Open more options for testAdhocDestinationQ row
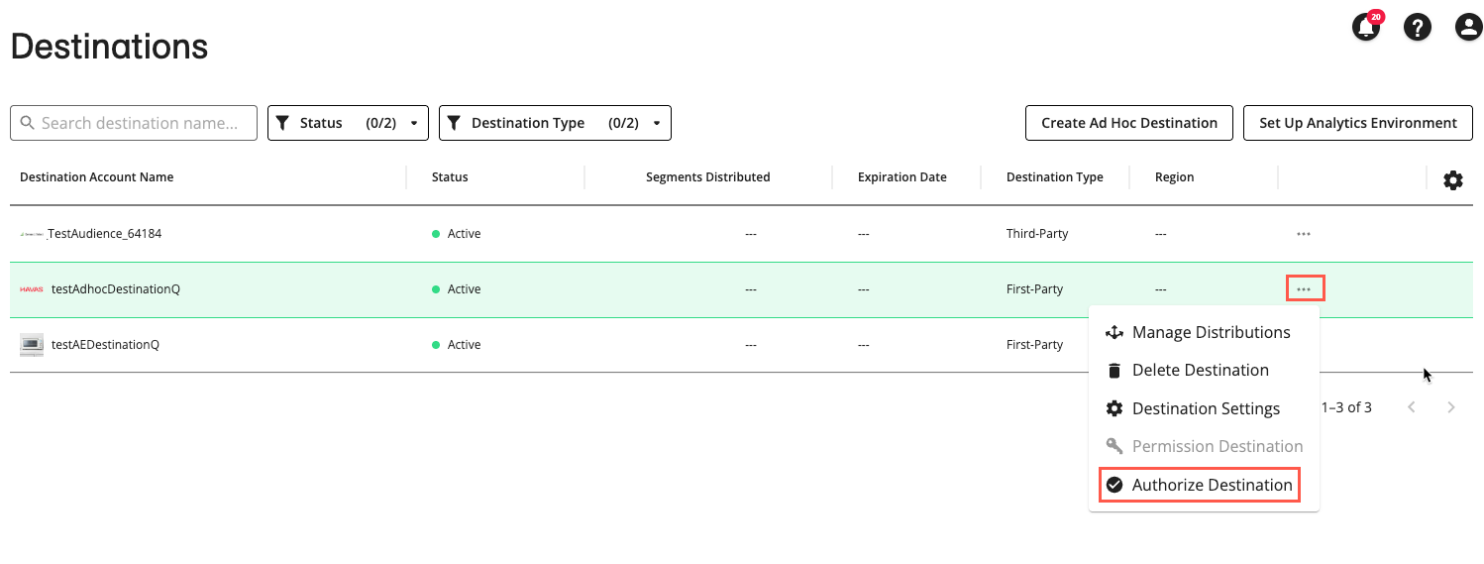This screenshot has height=564, width=1484. point(1305,288)
